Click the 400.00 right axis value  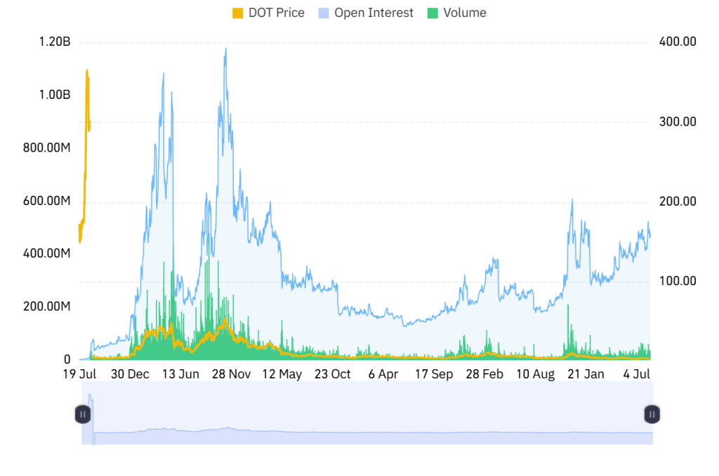pyautogui.click(x=678, y=41)
